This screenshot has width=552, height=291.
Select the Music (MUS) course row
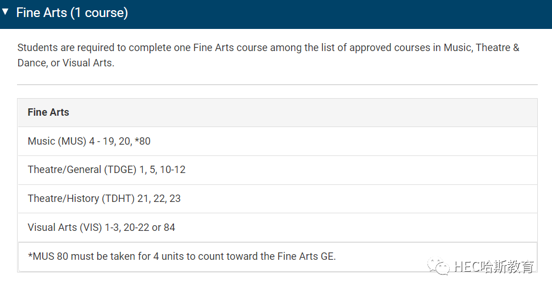(x=277, y=141)
